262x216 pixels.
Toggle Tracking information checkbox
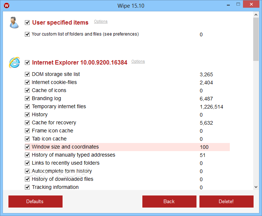point(27,187)
